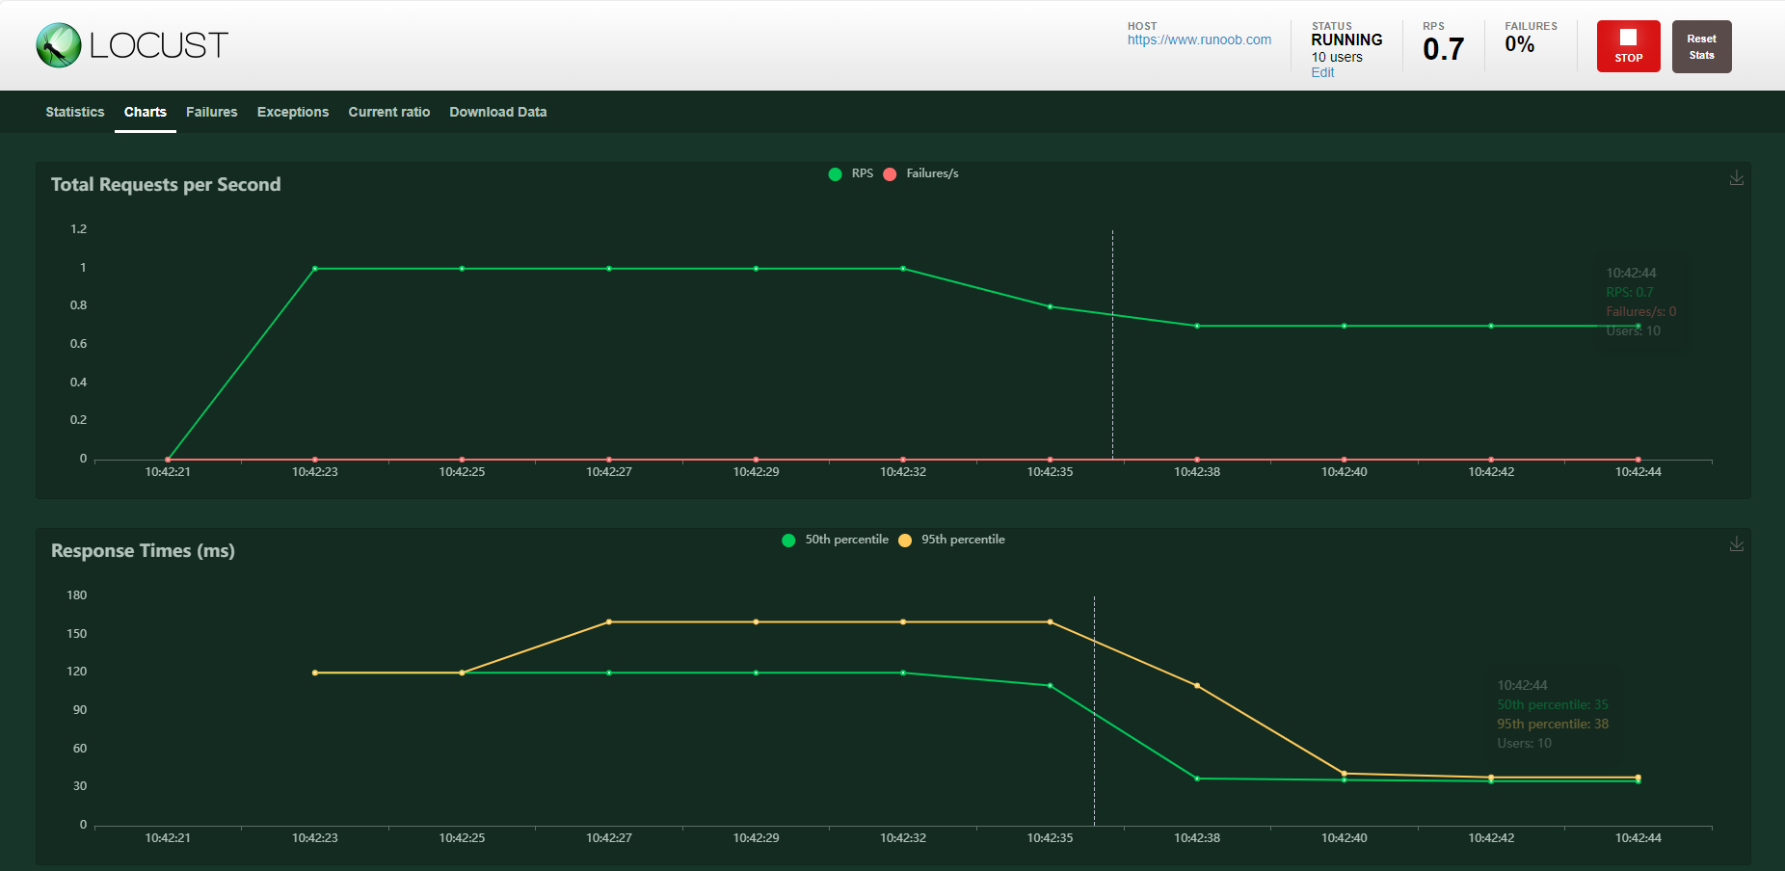Image resolution: width=1785 pixels, height=871 pixels.
Task: Click the '10 users' status text
Action: pos(1337,58)
